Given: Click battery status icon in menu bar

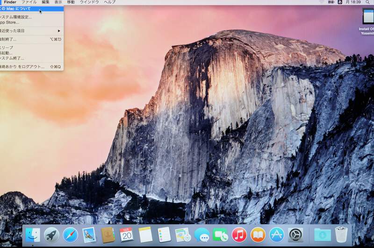Looking at the screenshot, I should coord(331,2).
